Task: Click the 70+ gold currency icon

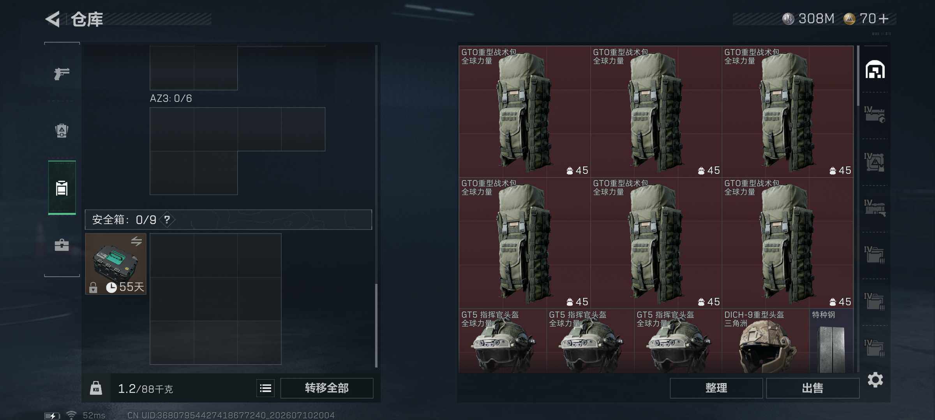Action: click(x=849, y=19)
